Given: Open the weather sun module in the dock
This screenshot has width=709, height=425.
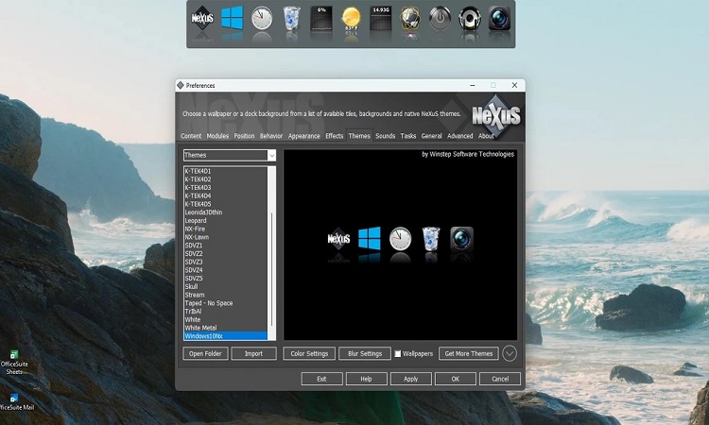Looking at the screenshot, I should click(x=351, y=19).
